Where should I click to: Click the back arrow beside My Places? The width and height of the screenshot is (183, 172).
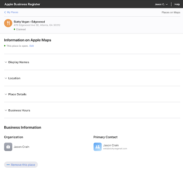point(5,12)
